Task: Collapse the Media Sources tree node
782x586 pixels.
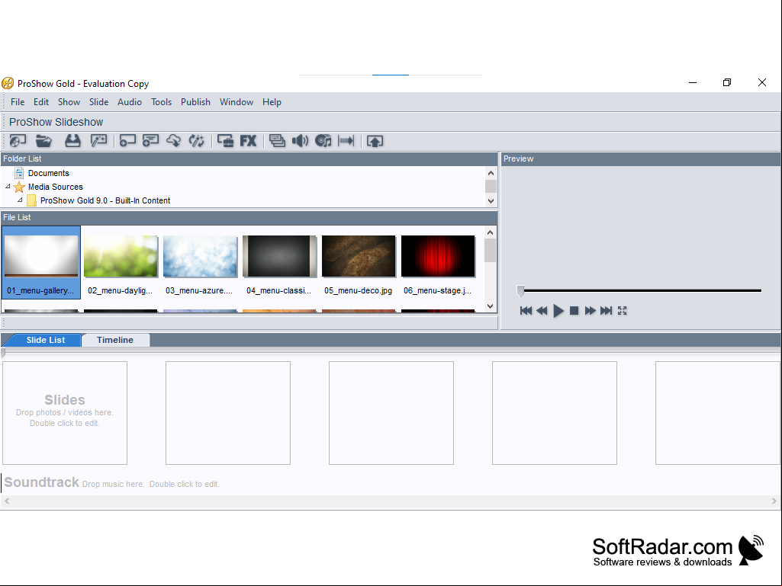Action: pos(8,187)
